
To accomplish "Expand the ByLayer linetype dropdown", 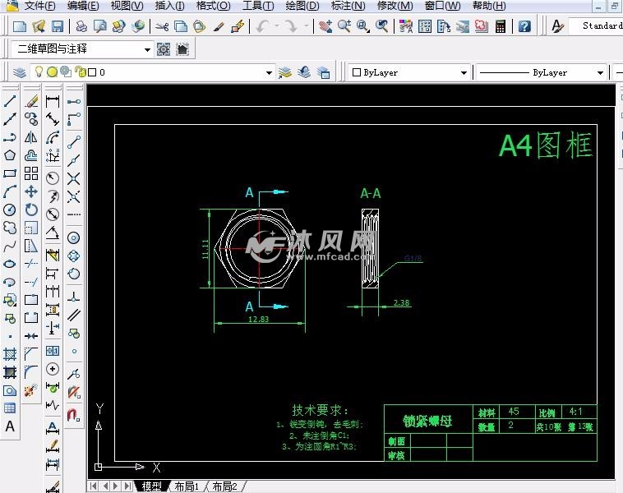I will (599, 72).
